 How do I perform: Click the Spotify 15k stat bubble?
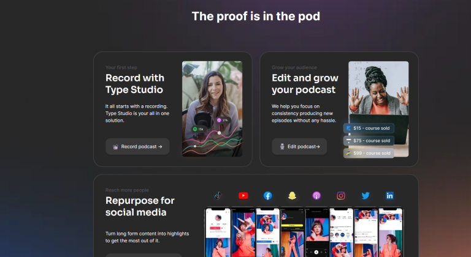coord(197,129)
